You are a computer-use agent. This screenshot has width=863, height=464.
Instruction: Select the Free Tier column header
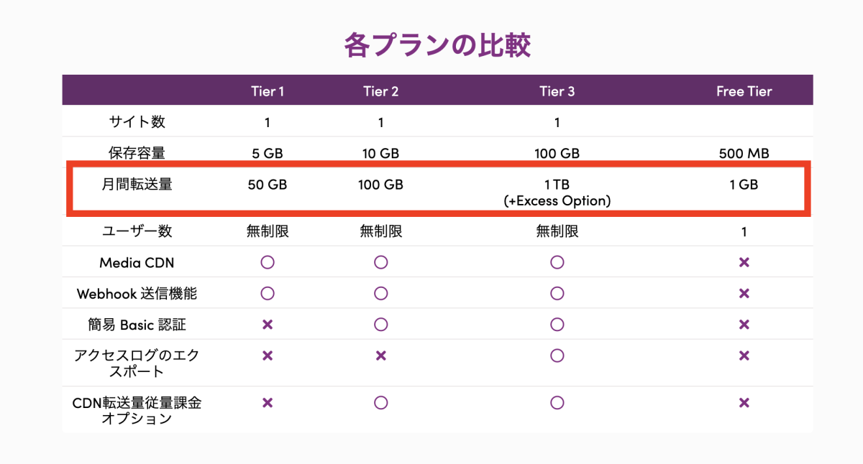click(x=744, y=91)
